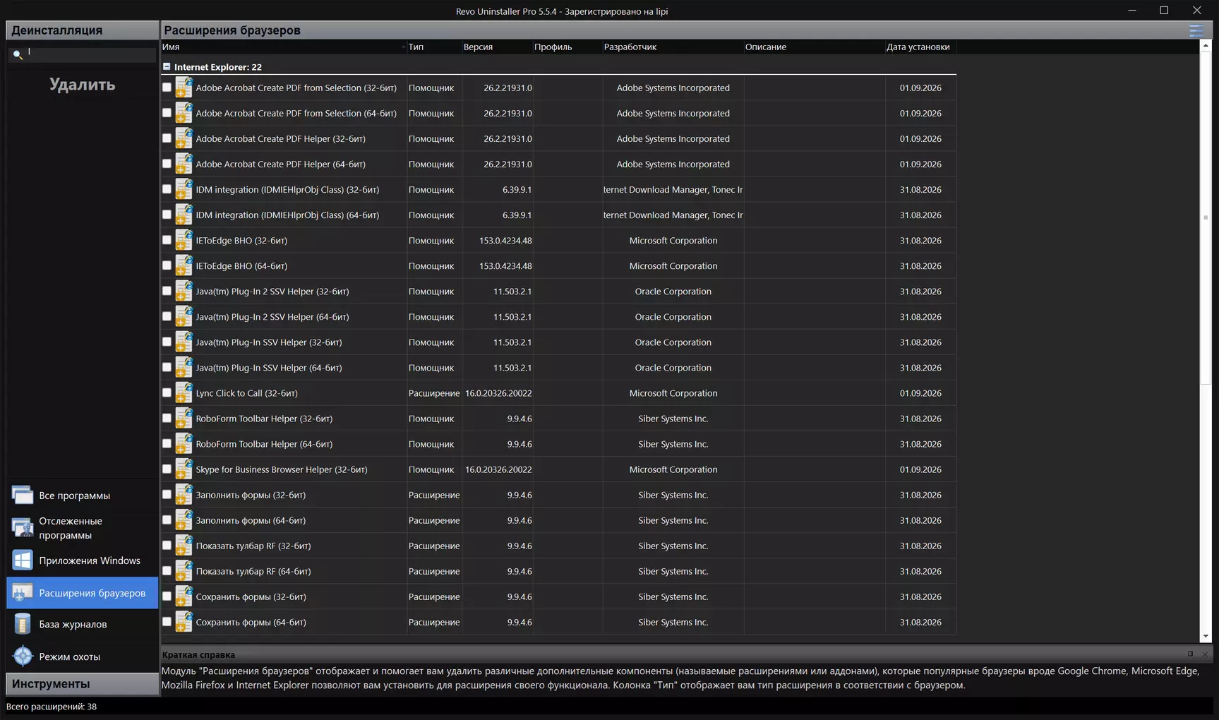
Task: Click the Удалить button
Action: click(x=83, y=85)
